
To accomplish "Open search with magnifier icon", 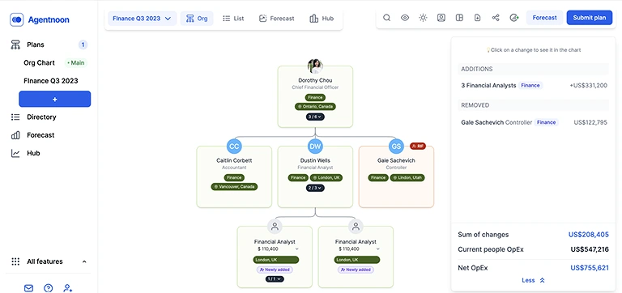I will (x=387, y=18).
